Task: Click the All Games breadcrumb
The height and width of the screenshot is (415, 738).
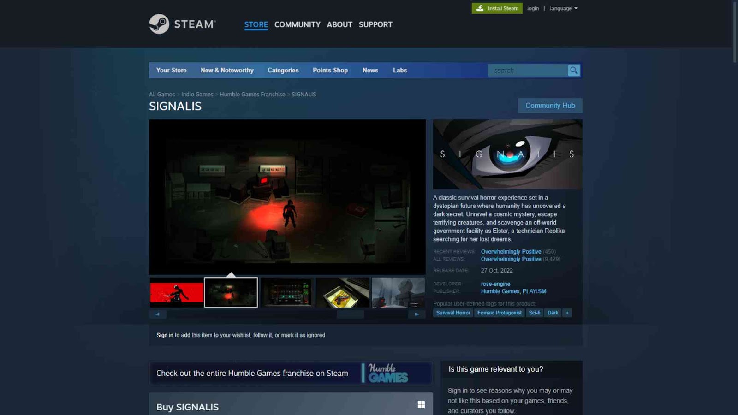Action: 162,94
